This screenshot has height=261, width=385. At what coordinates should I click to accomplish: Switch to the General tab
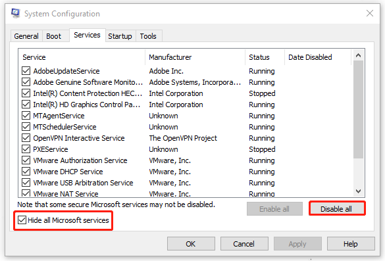tap(26, 36)
